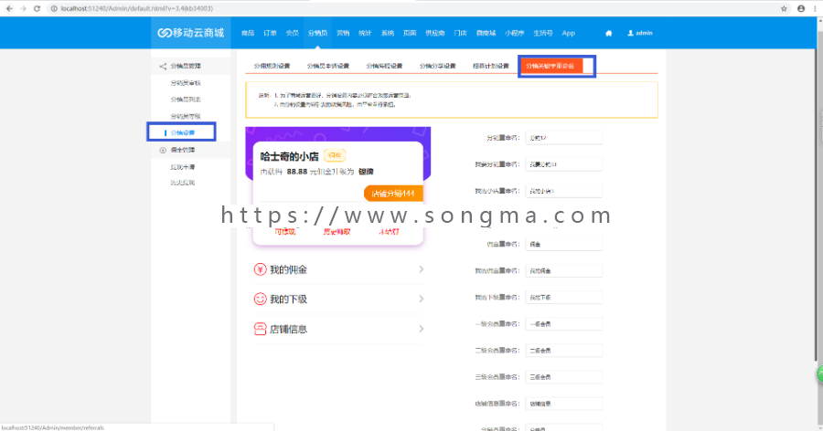This screenshot has height=431, width=823.
Task: Select 分销设置 in the sidebar
Action: pyautogui.click(x=182, y=132)
